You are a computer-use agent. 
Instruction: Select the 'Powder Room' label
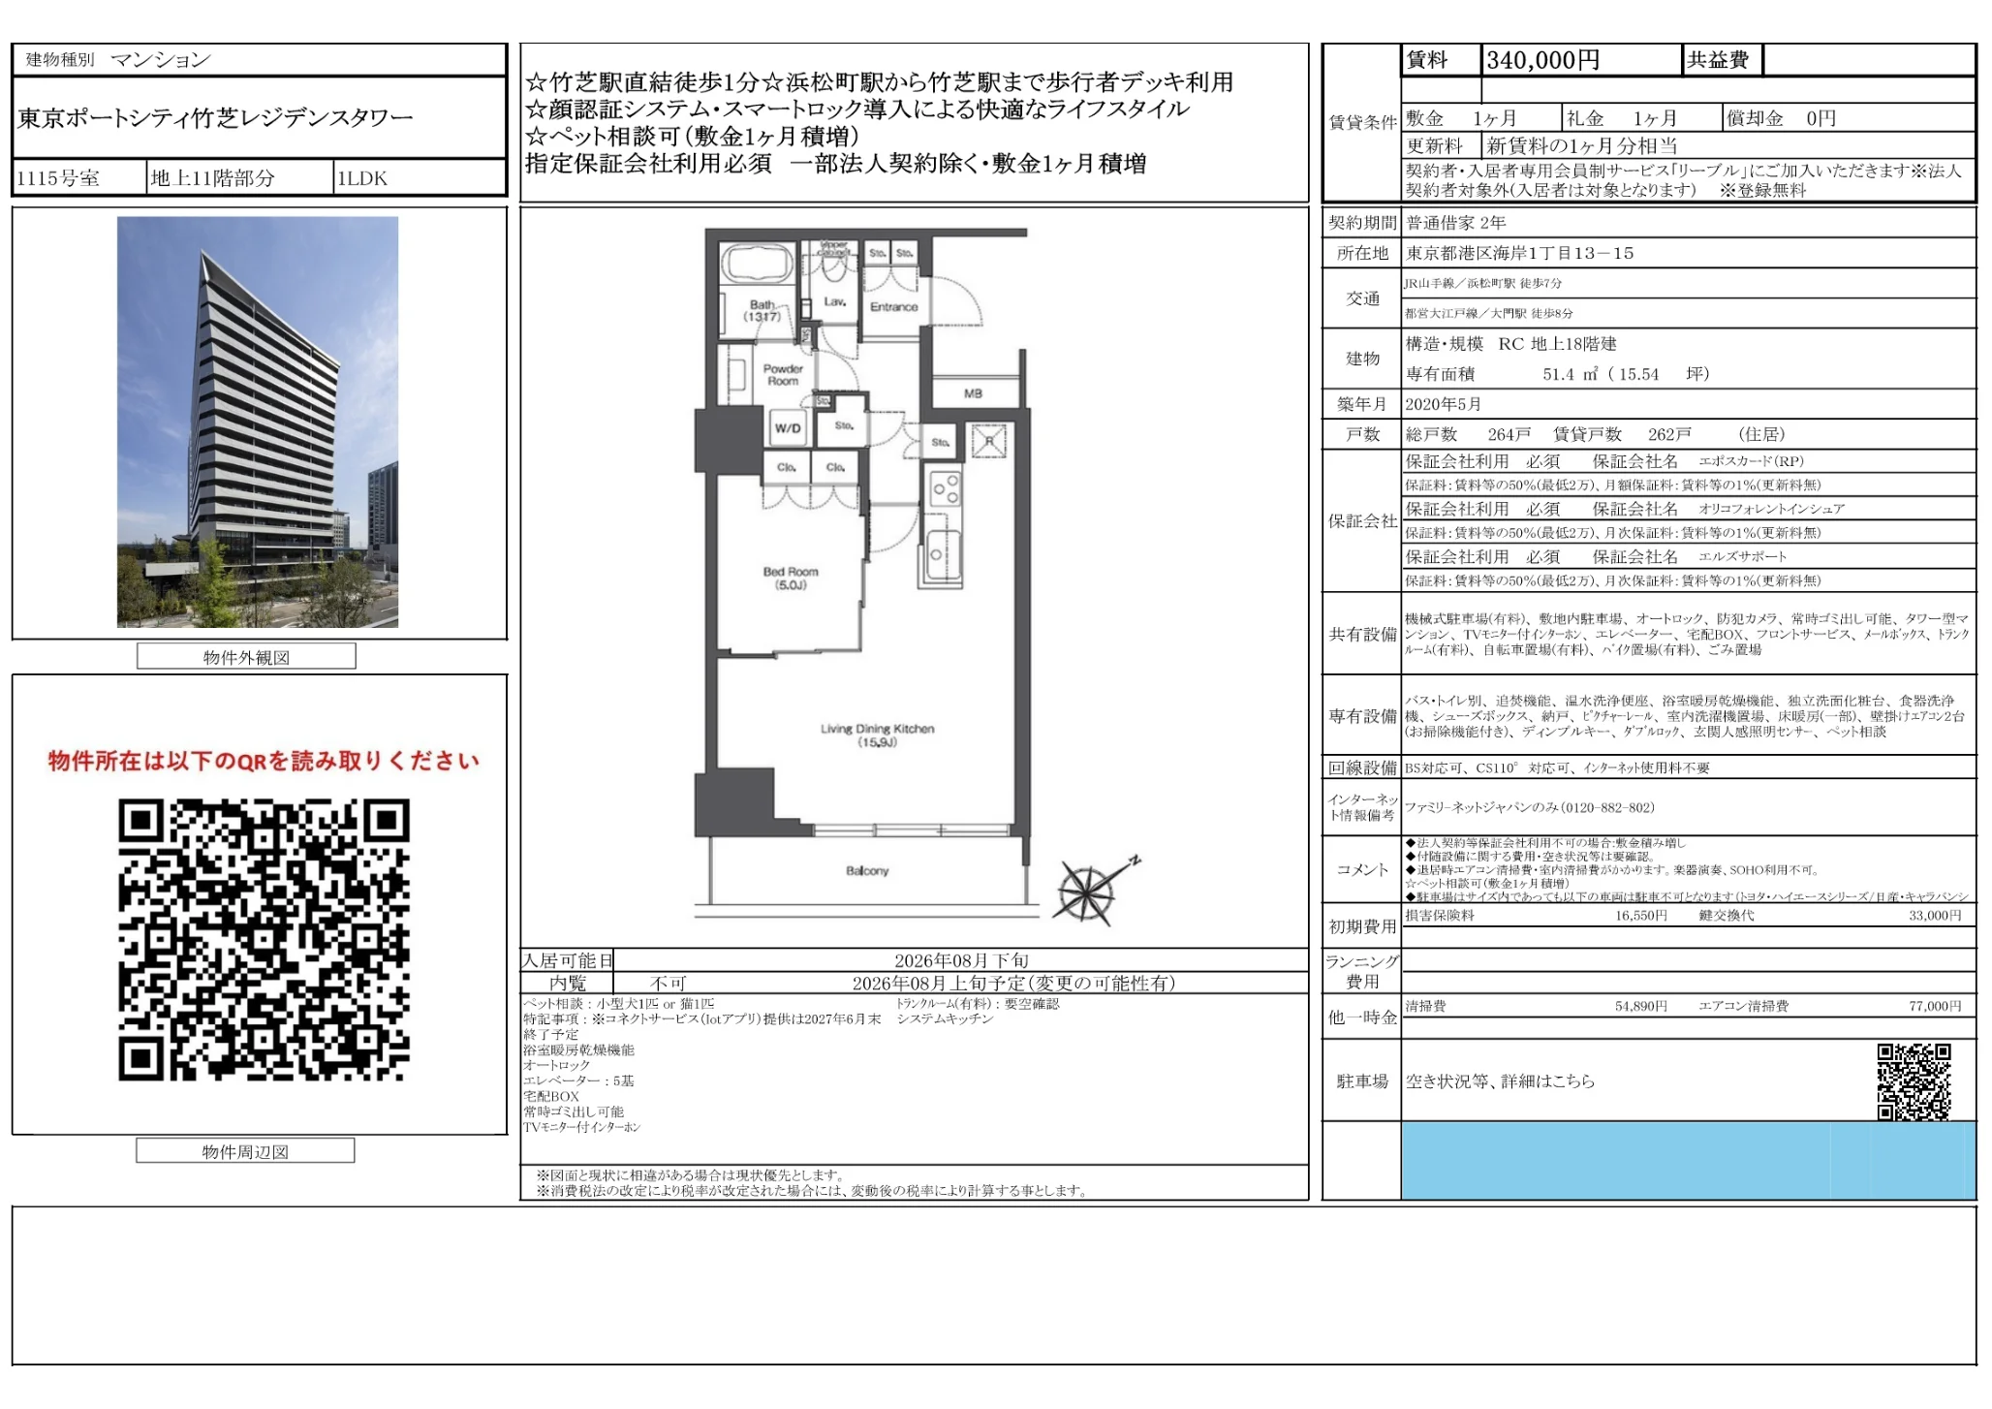click(783, 375)
